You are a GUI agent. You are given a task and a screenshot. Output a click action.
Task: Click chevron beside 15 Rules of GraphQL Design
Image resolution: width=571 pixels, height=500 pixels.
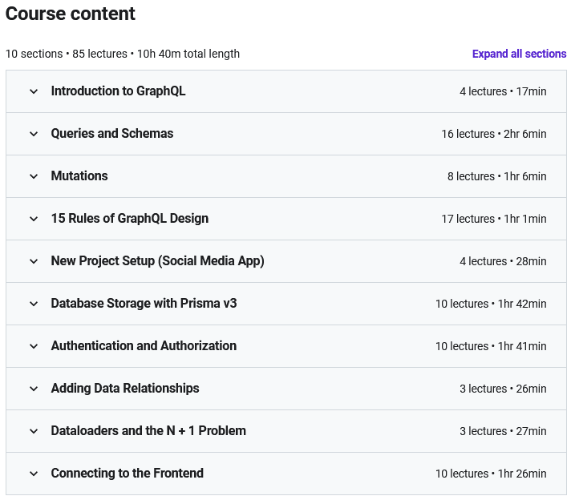click(34, 219)
